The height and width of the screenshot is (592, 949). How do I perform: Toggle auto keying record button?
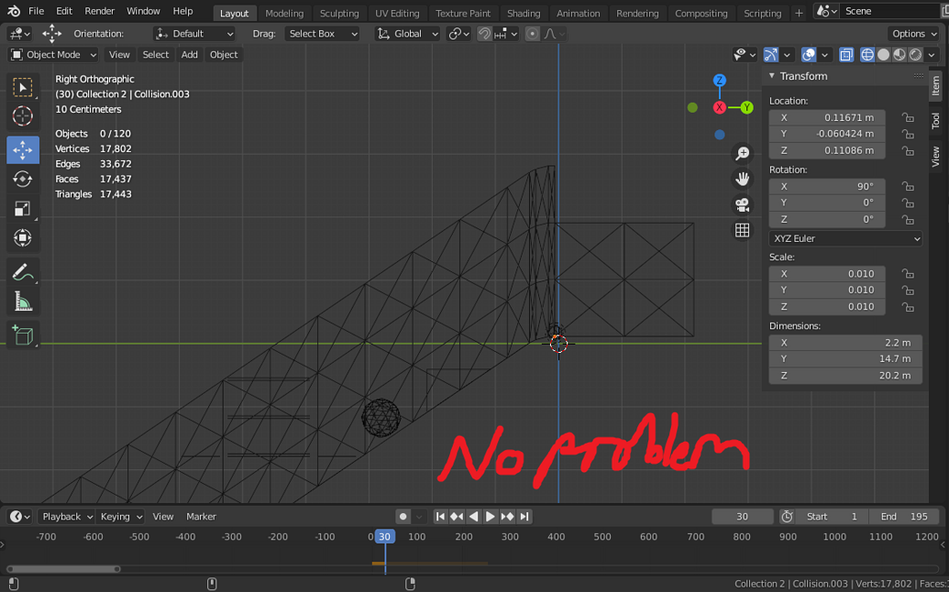tap(403, 517)
